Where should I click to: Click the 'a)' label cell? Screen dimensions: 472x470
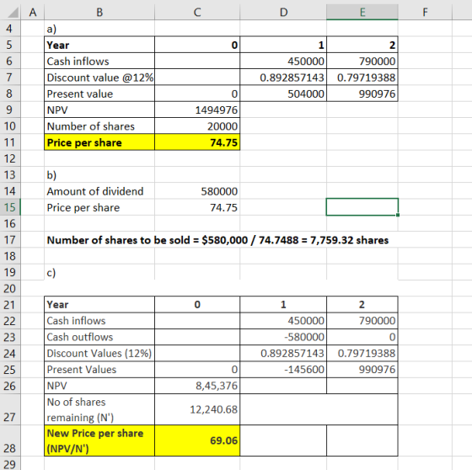click(99, 29)
